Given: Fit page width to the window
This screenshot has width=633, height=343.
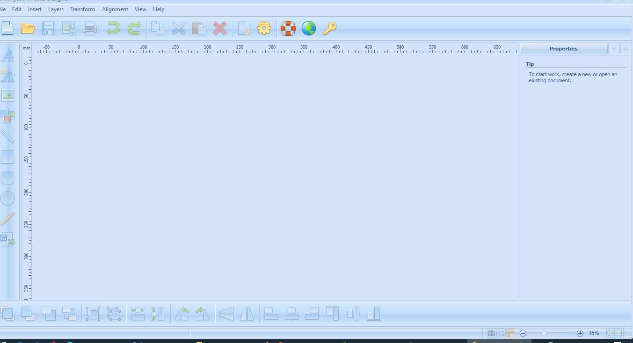Looking at the screenshot, I should tap(619, 333).
